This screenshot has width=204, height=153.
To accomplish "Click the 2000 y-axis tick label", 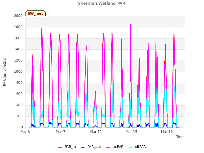I will (18, 16).
